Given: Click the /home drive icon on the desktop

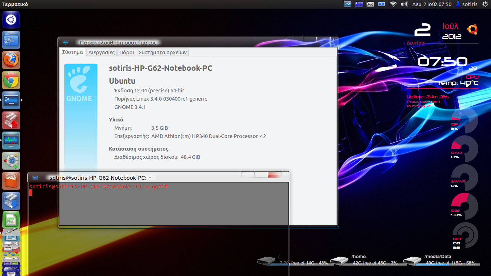Looking at the screenshot, I should pos(339,261).
